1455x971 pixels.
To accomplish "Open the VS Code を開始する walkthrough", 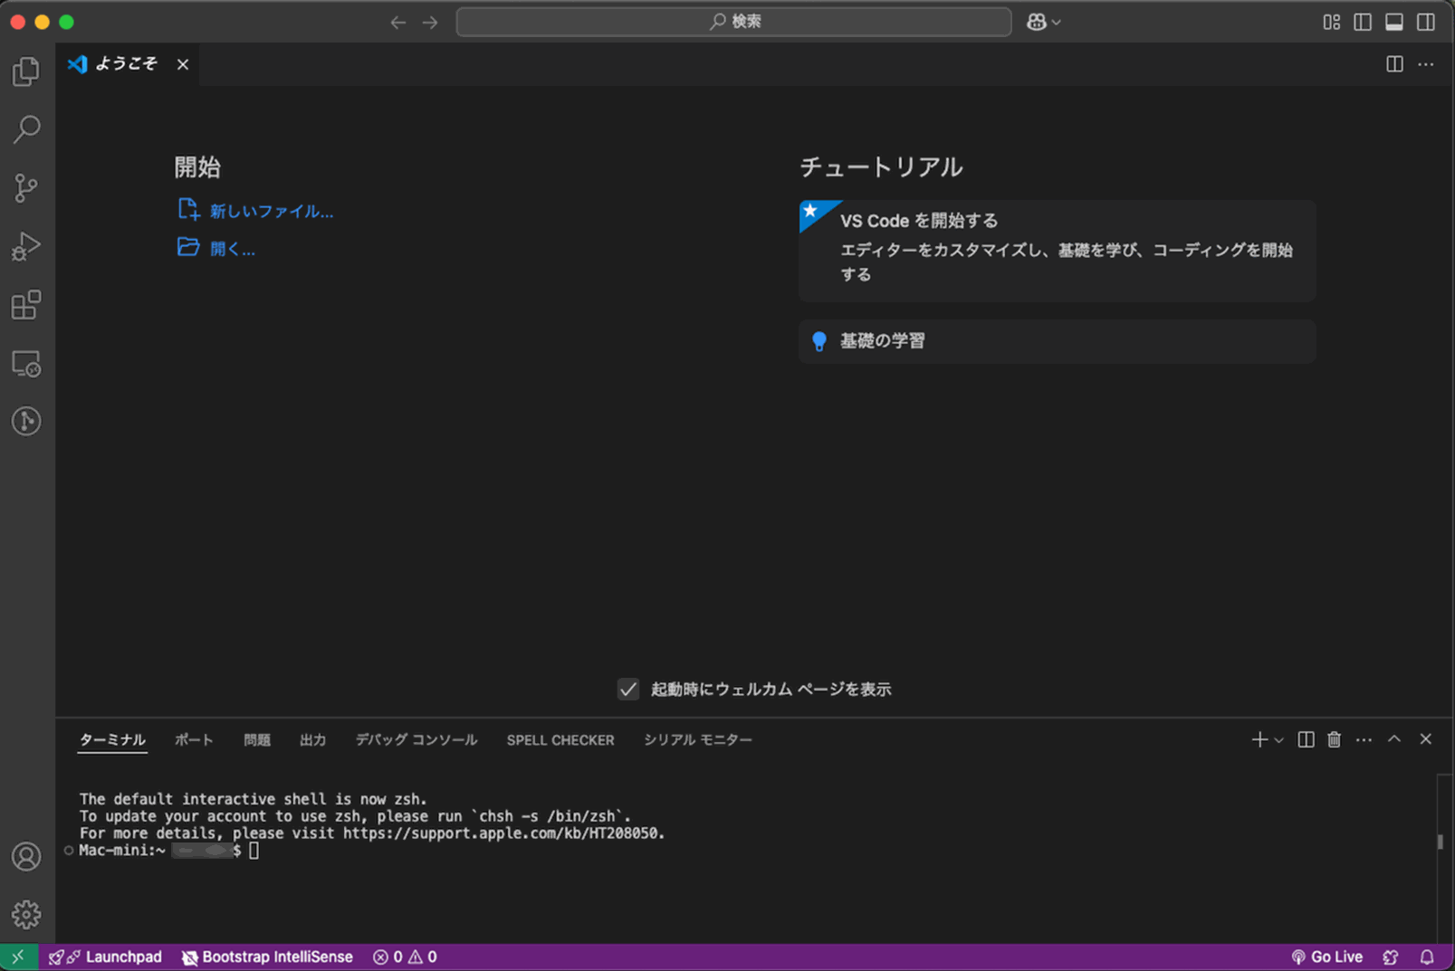I will click(1058, 251).
